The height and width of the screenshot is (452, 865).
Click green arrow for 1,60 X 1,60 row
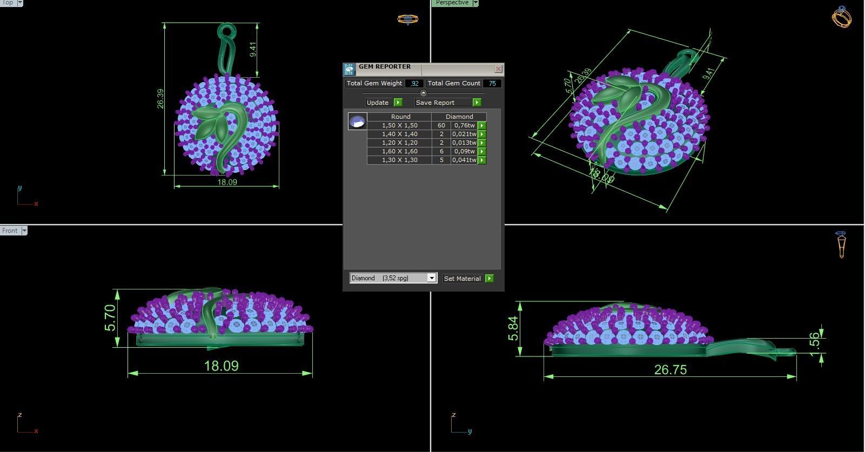point(482,151)
